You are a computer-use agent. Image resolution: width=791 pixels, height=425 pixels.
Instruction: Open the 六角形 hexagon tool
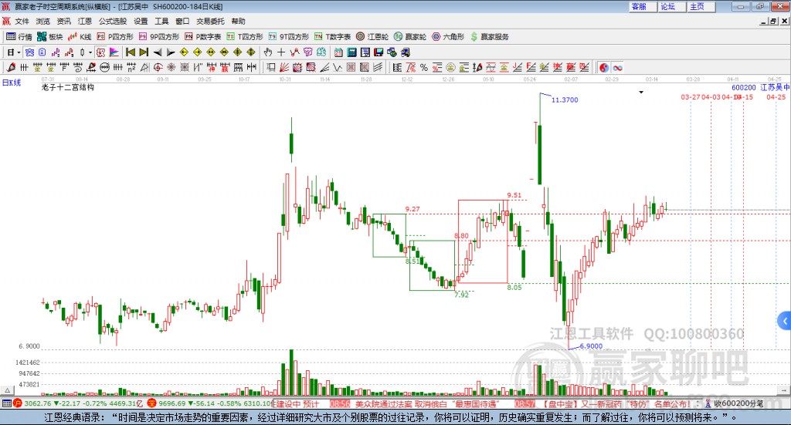tap(448, 37)
